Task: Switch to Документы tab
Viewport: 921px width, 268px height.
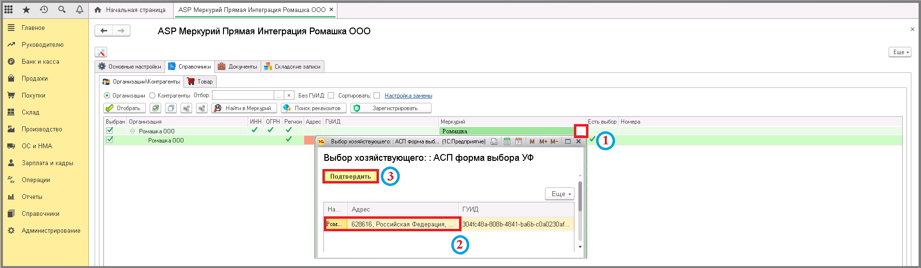Action: click(x=237, y=67)
